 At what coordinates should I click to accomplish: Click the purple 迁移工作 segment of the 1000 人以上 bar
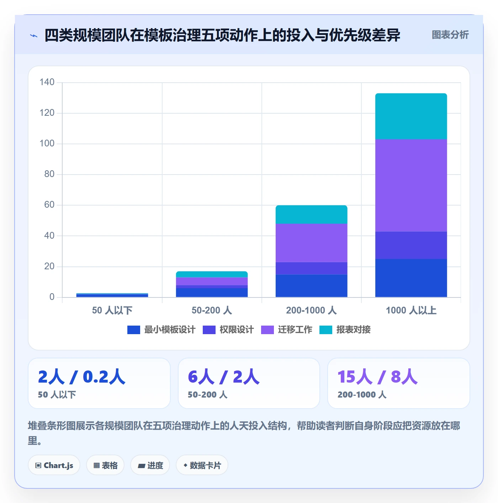click(411, 185)
